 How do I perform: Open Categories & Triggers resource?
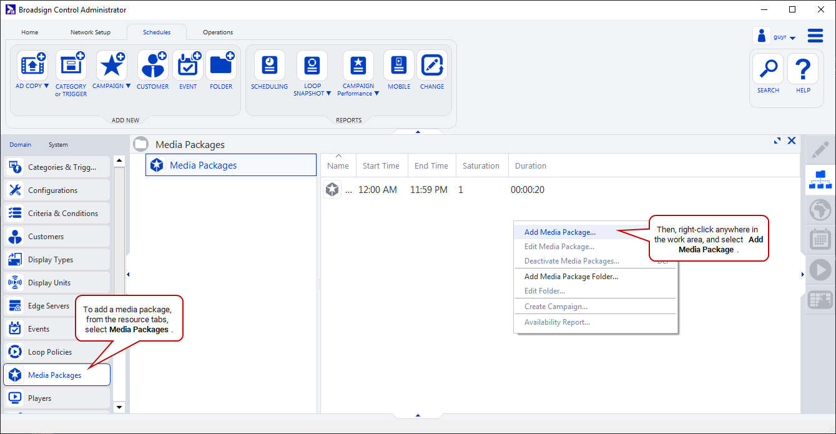tap(57, 167)
